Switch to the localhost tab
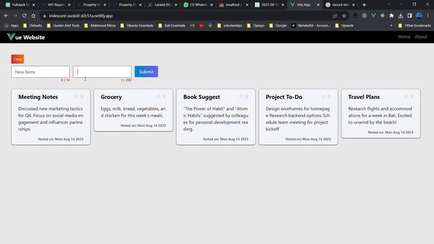Viewport: 434px width, 244px height. 234,5
